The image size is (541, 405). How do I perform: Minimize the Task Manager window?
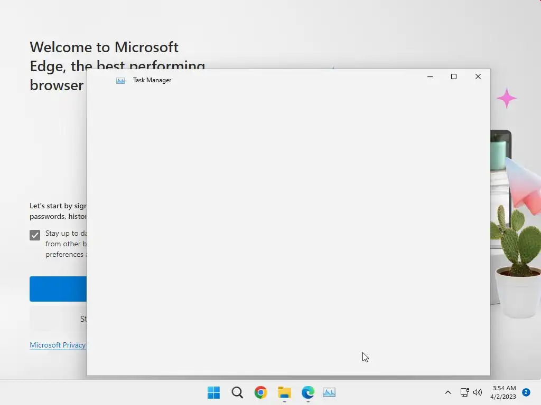pyautogui.click(x=430, y=77)
